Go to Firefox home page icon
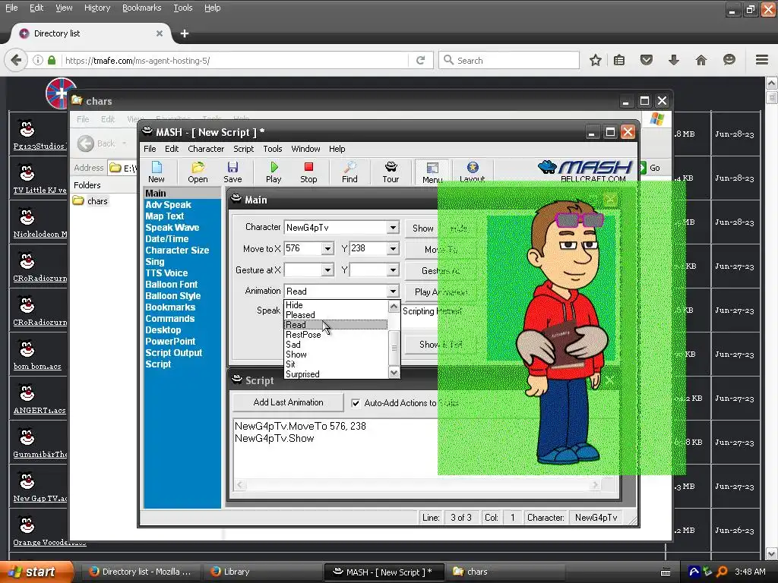This screenshot has height=583, width=778. [701, 61]
